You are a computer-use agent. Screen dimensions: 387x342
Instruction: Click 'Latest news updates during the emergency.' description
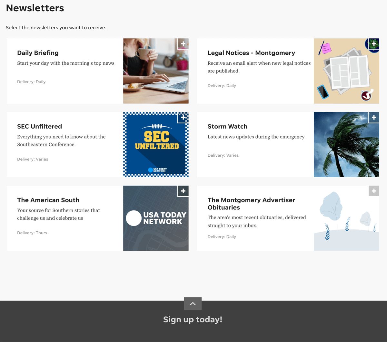(256, 137)
